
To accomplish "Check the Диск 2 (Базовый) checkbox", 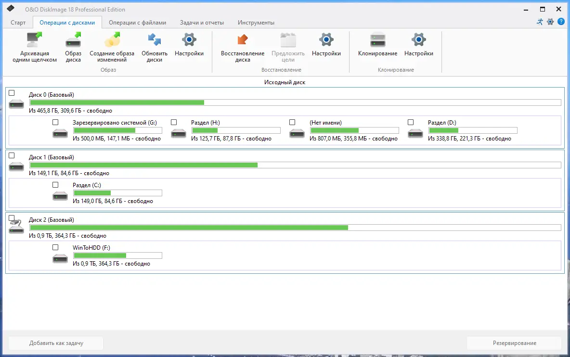I will coord(12,218).
